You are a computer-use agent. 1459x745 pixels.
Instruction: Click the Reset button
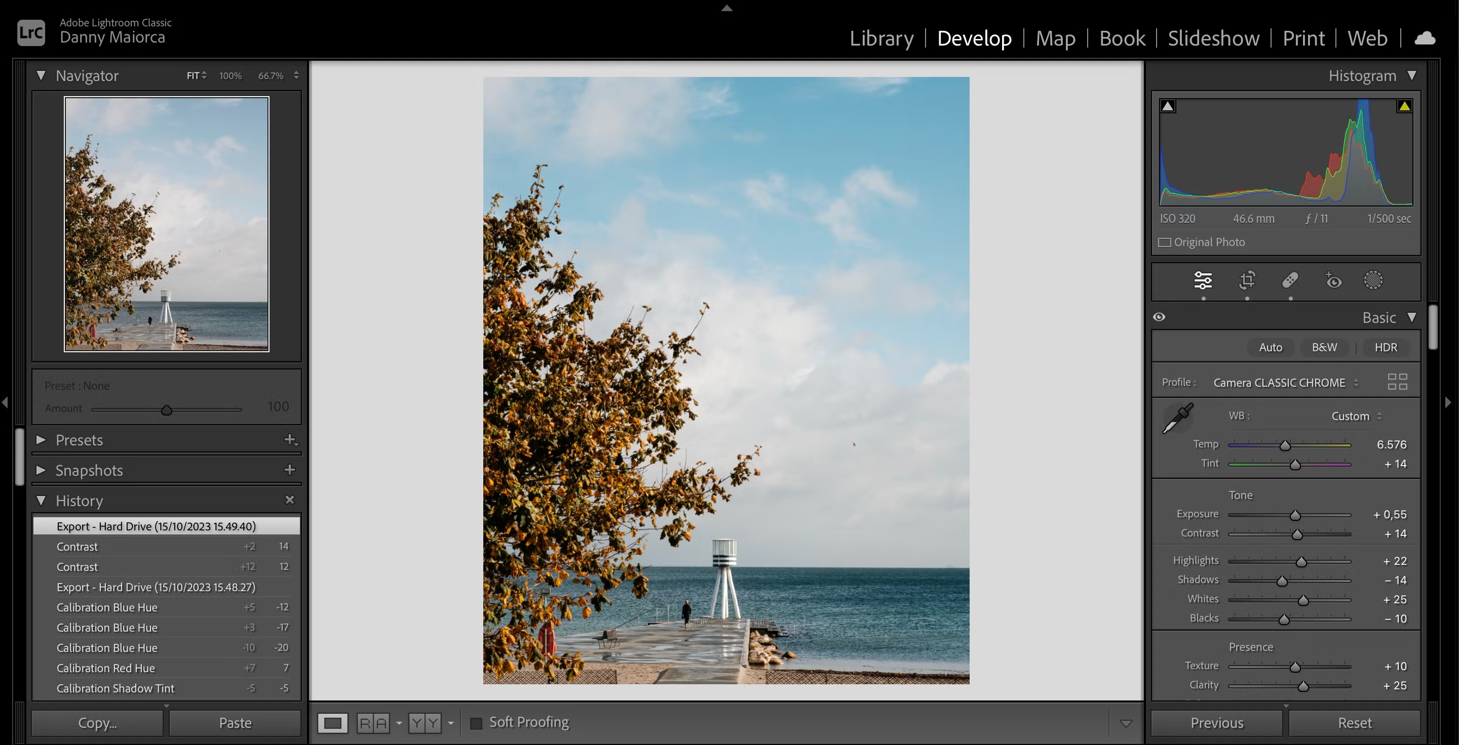1354,722
